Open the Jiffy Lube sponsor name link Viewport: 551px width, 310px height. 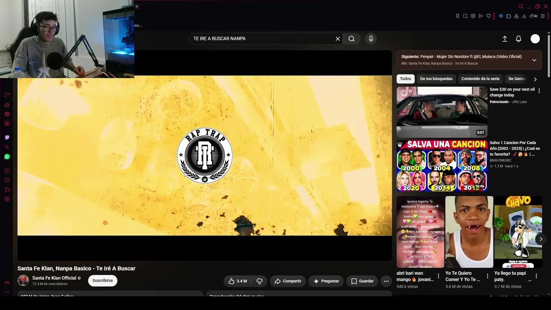(x=519, y=102)
